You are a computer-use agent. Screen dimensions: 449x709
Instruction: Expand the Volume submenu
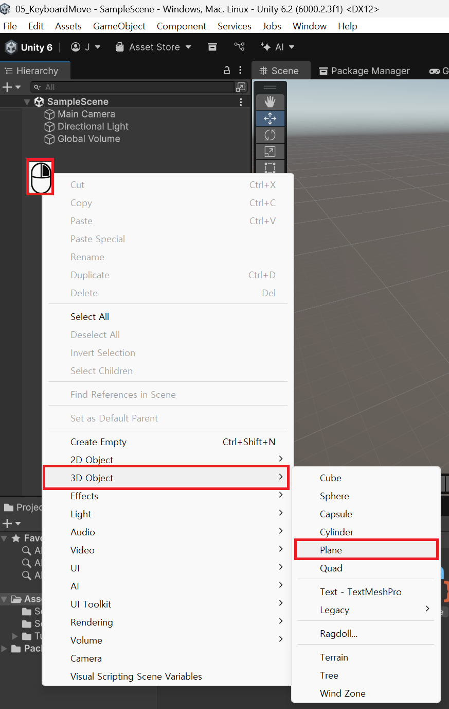click(x=168, y=640)
